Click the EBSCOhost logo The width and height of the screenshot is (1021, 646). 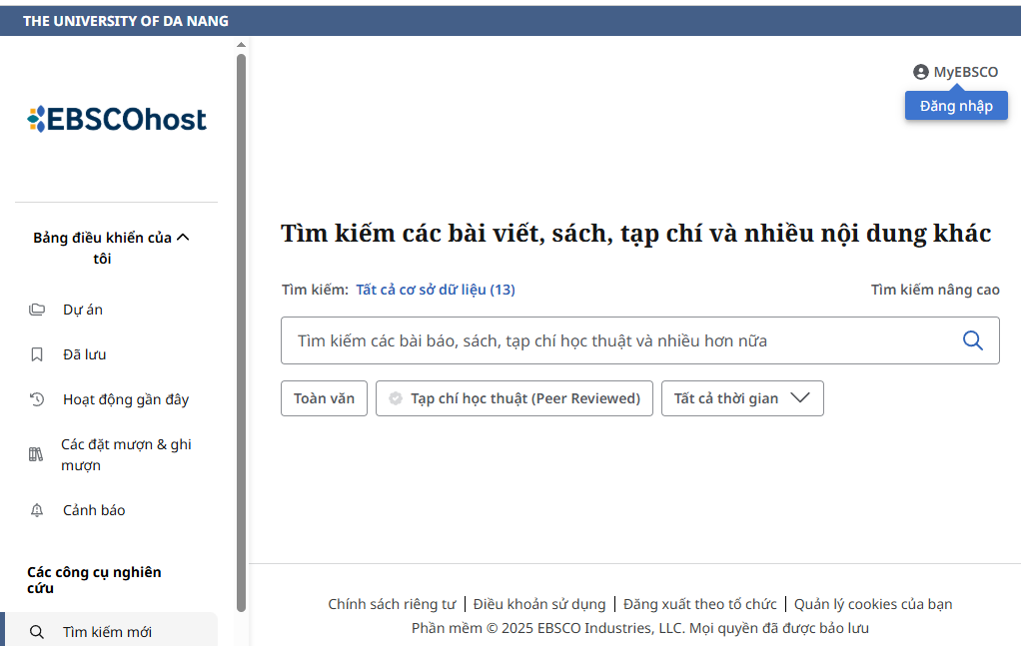click(x=117, y=118)
